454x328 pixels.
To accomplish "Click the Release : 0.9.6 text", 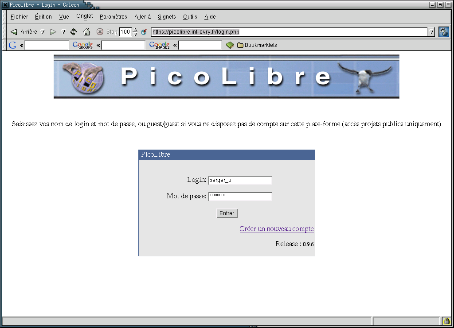I will tap(294, 244).
